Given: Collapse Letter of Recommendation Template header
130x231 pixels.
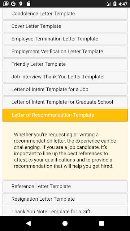Looking at the screenshot, I should coord(65,115).
